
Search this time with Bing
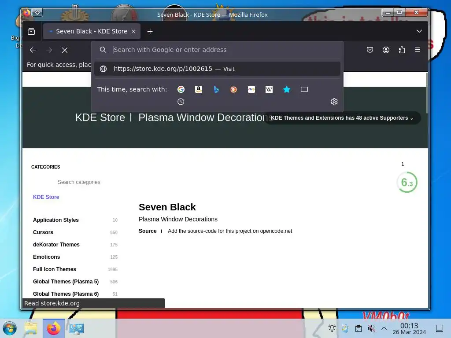[216, 89]
